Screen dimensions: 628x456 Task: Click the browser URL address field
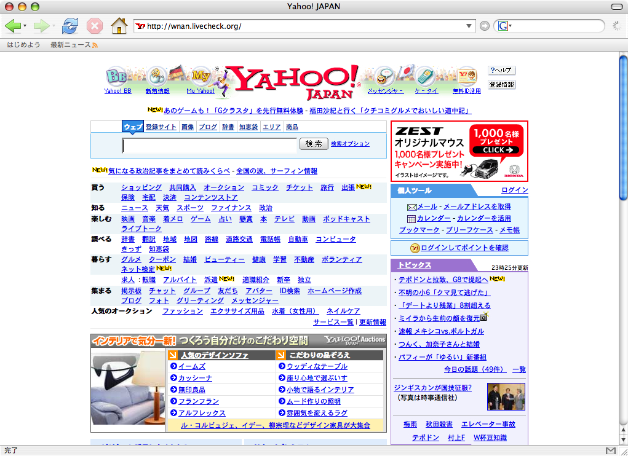coord(304,26)
